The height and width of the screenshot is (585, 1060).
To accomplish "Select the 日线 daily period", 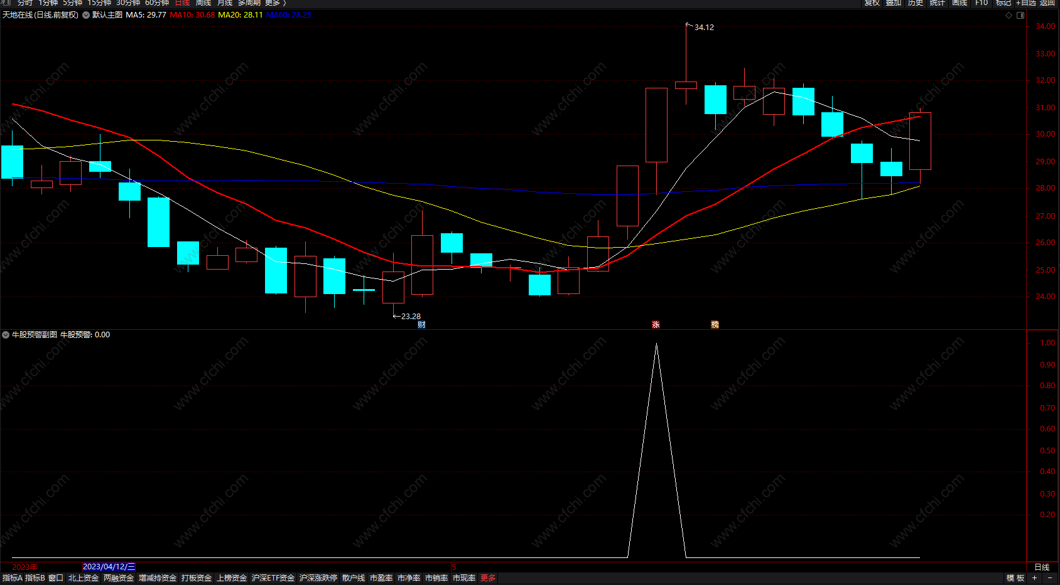I will pos(182,3).
